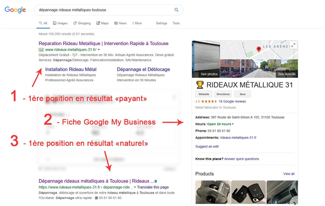
Task: Click the magnifier search icon in search box
Action: tap(177, 10)
